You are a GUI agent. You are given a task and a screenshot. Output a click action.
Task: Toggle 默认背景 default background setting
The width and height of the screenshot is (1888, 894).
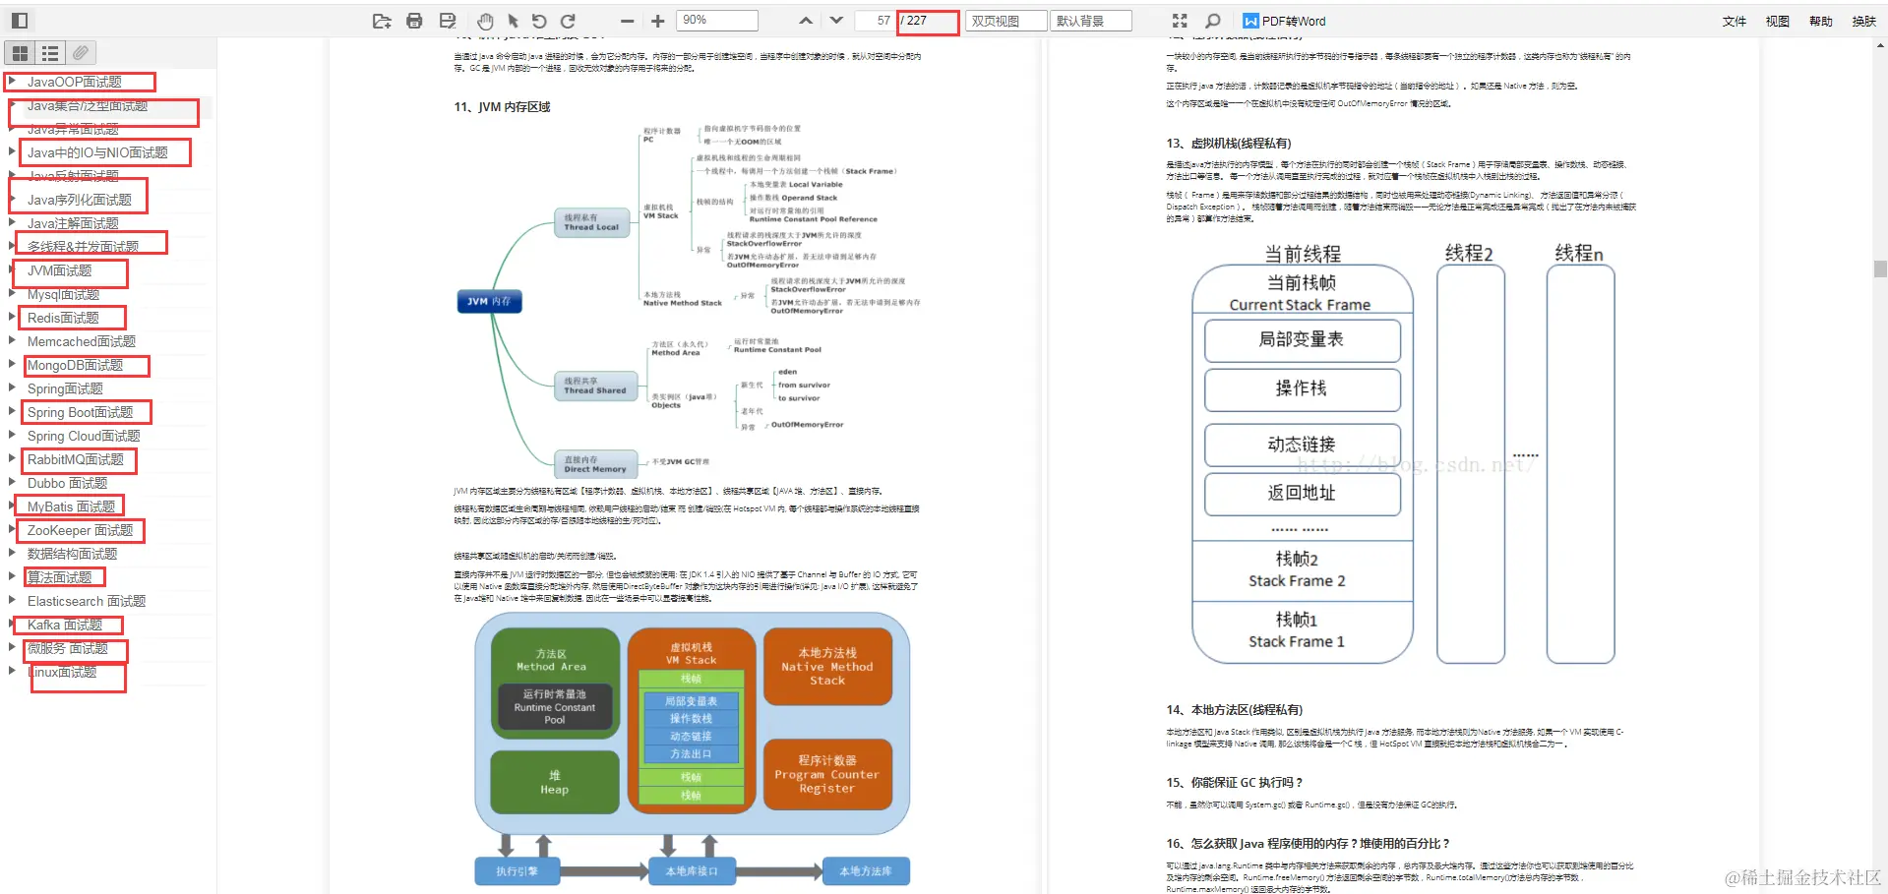point(1090,20)
